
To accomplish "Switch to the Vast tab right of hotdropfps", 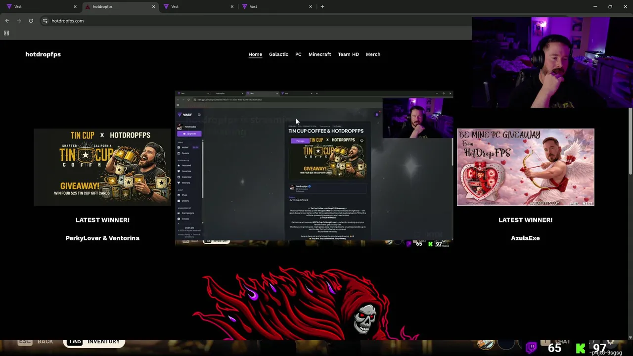I will click(198, 6).
